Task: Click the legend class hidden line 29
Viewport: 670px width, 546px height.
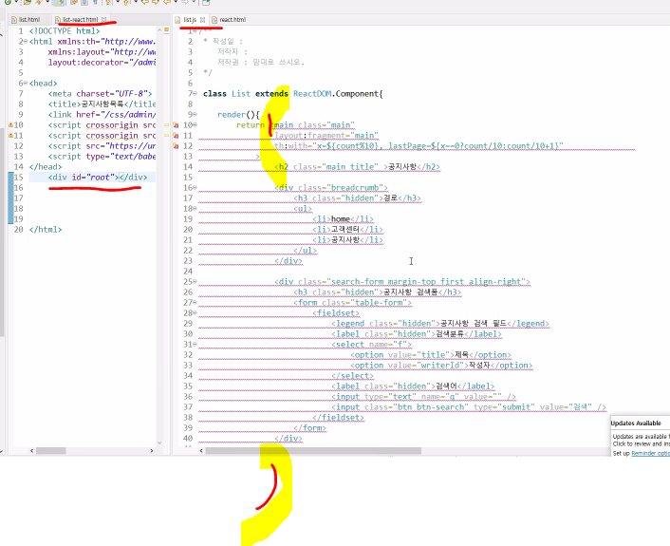Action: click(x=440, y=324)
